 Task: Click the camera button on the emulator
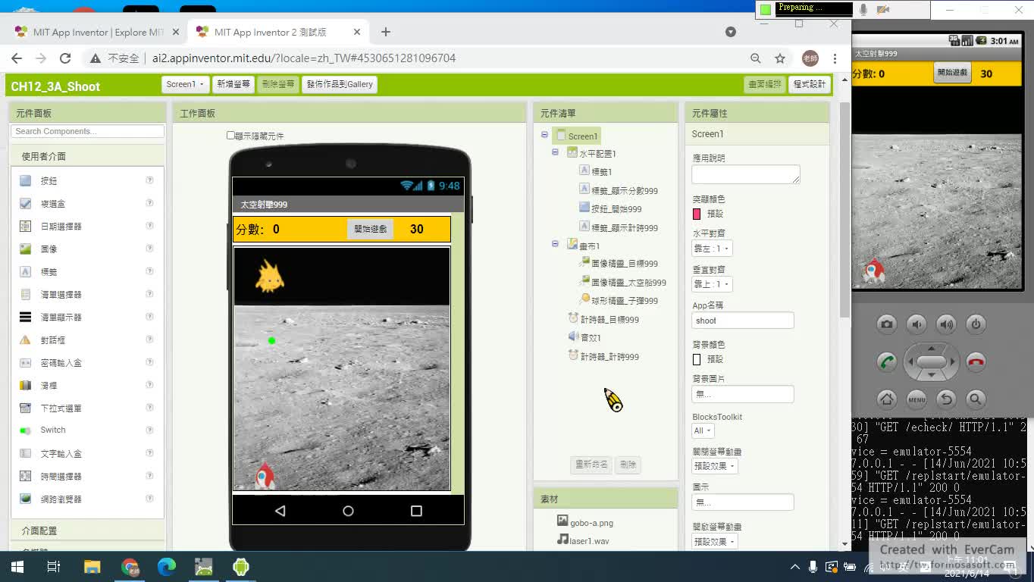(886, 324)
